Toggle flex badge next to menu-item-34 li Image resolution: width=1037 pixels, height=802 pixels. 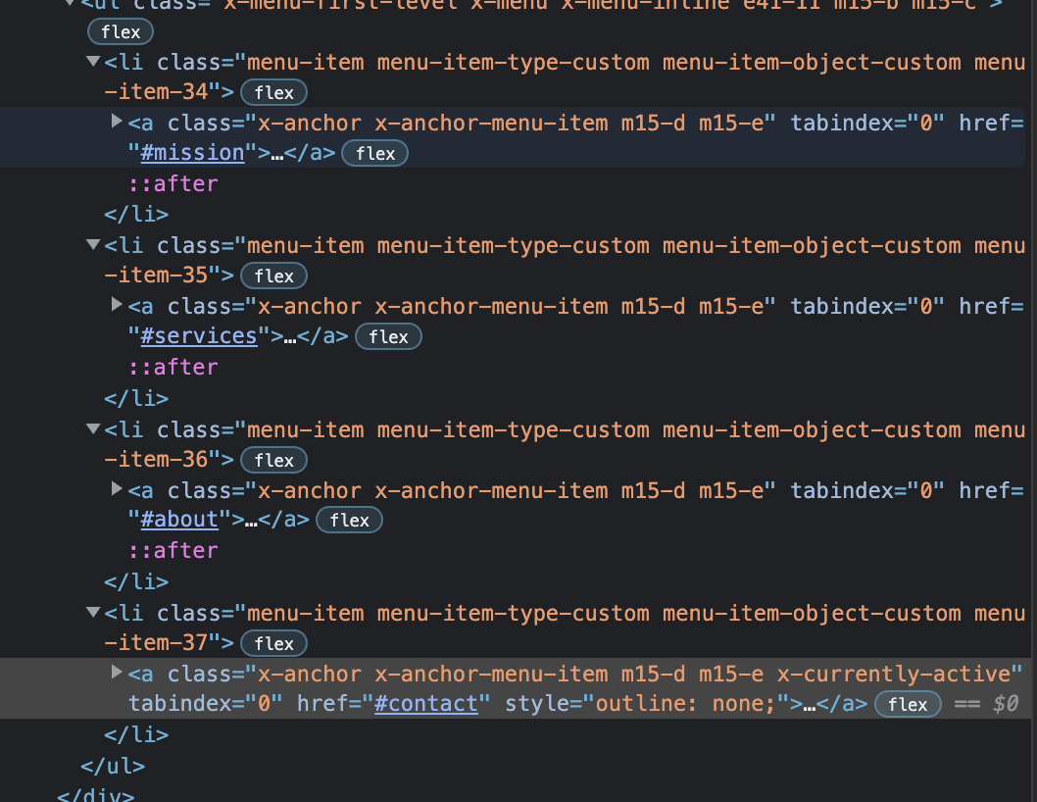click(273, 93)
